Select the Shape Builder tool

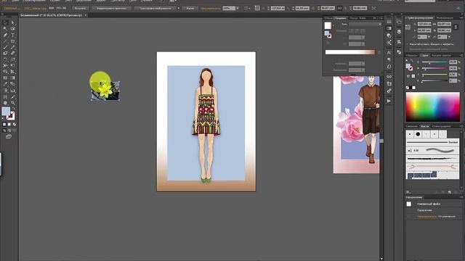pos(5,72)
